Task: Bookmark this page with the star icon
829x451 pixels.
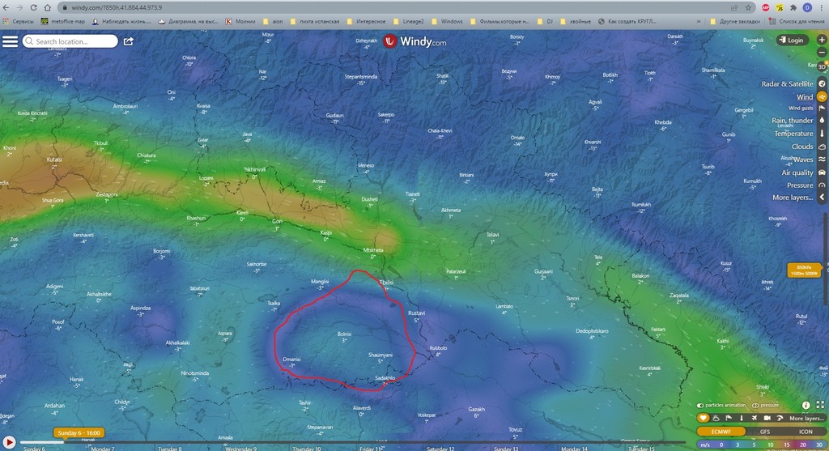Action: pyautogui.click(x=748, y=7)
